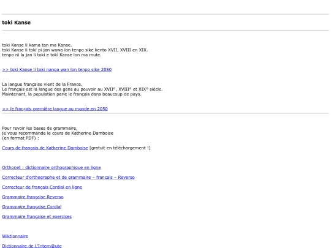
Task: Click the line beginning 'toki Kanse li toki pi jan wawa'
Action: pyautogui.click(x=75, y=50)
